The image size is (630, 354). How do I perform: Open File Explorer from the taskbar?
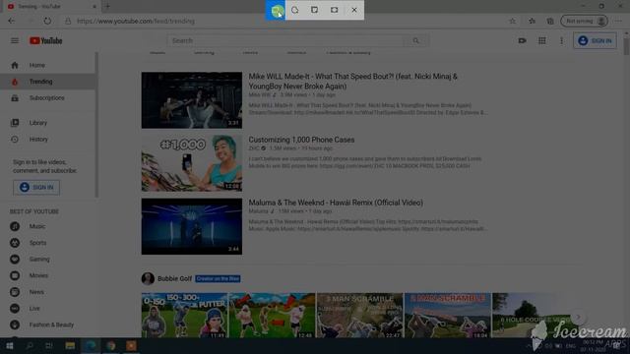tap(70, 346)
